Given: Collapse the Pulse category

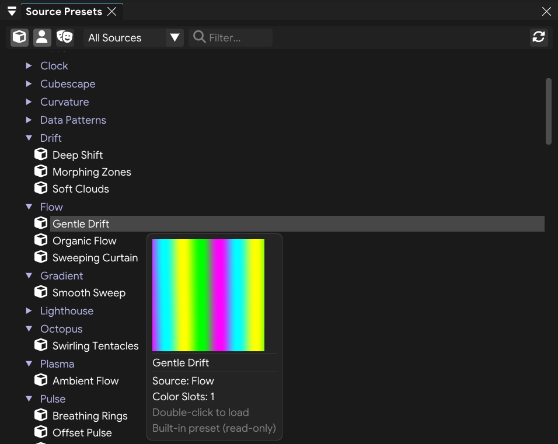Looking at the screenshot, I should point(29,399).
